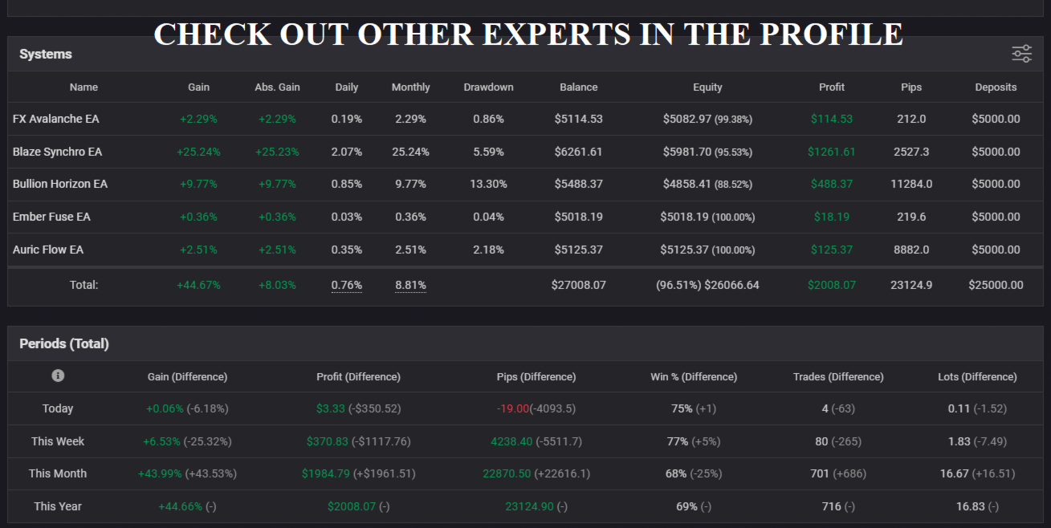
Task: Click the underlined total Monthly 8.81% value
Action: tap(410, 285)
